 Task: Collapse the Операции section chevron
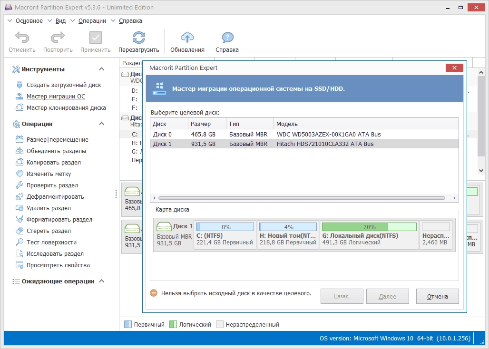click(x=101, y=124)
